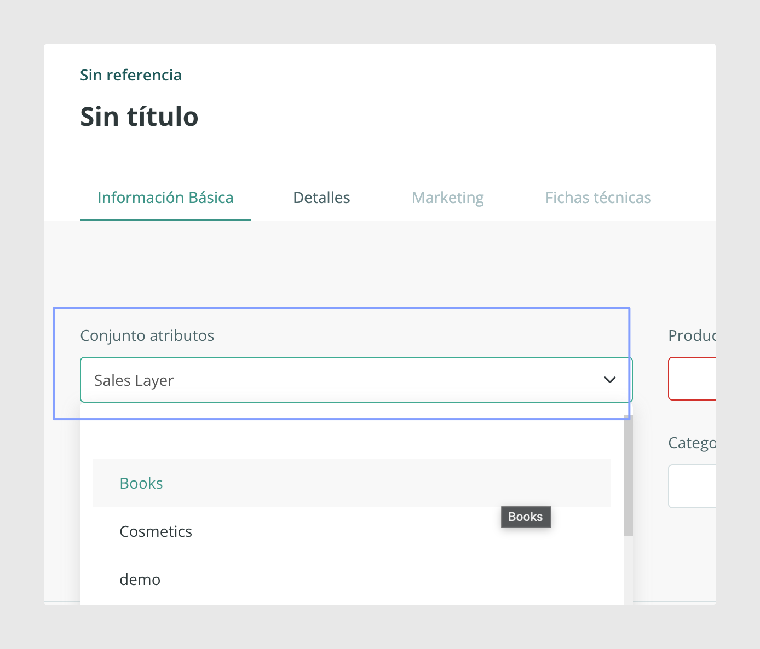
Task: Click the Sin título heading
Action: click(139, 117)
